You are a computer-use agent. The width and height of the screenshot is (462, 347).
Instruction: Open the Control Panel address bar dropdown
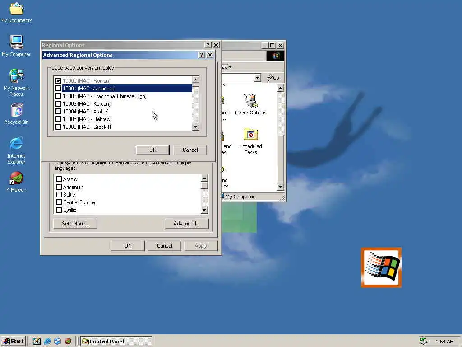coord(257,78)
